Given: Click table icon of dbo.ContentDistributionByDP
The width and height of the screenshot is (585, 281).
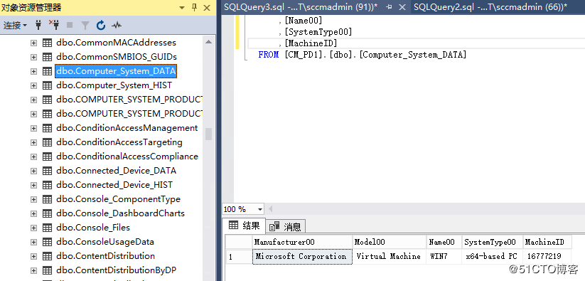Looking at the screenshot, I should (47, 270).
